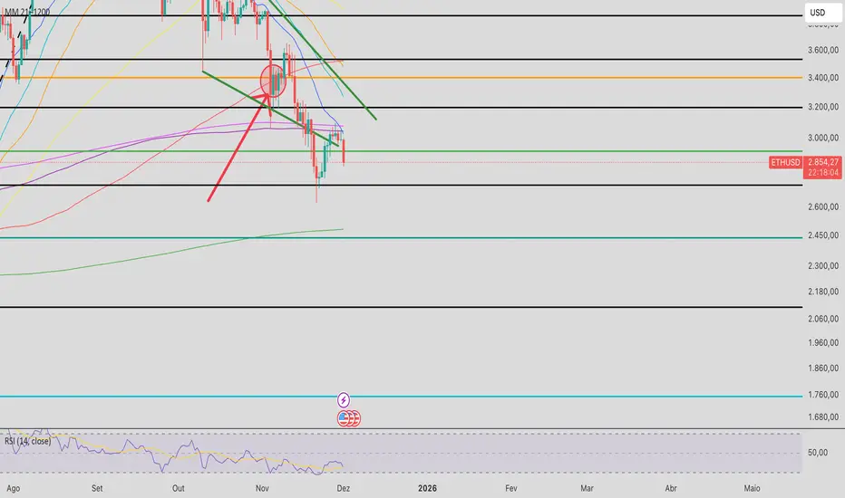Click the 22:18:04 bar countdown
Screen dimensions: 845x498
click(823, 173)
